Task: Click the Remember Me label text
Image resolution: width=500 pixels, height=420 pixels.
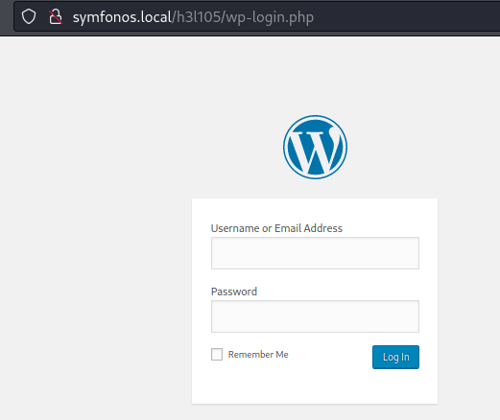Action: coord(258,355)
